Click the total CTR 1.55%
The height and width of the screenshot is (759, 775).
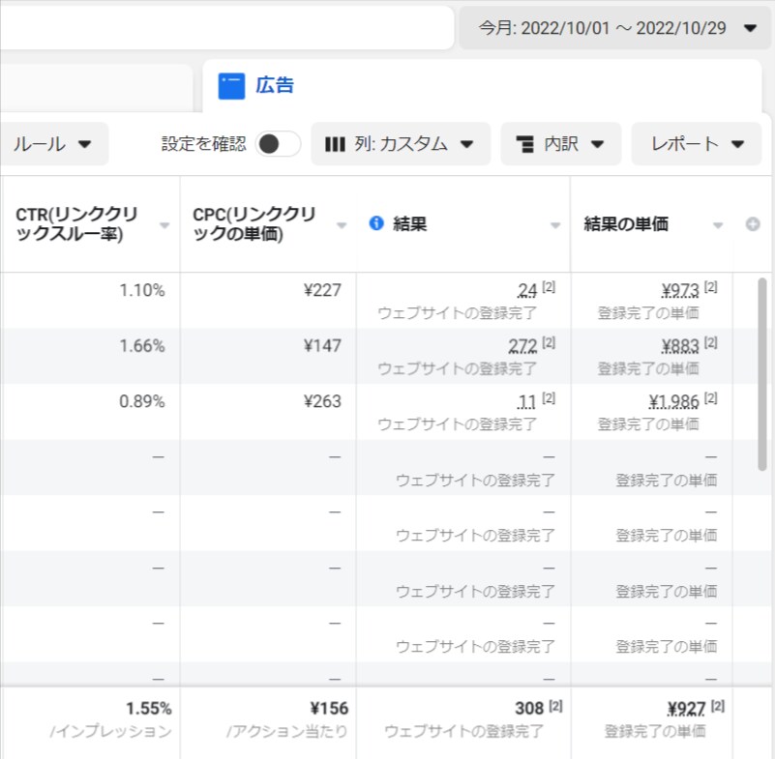[148, 709]
